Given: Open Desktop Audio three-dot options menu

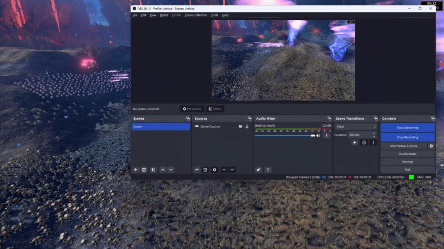Looking at the screenshot, I should (x=326, y=135).
